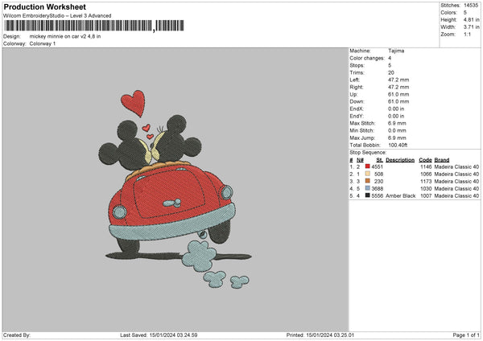The image size is (483, 341).
Task: Click the stitches count '14535'
Action: click(471, 6)
